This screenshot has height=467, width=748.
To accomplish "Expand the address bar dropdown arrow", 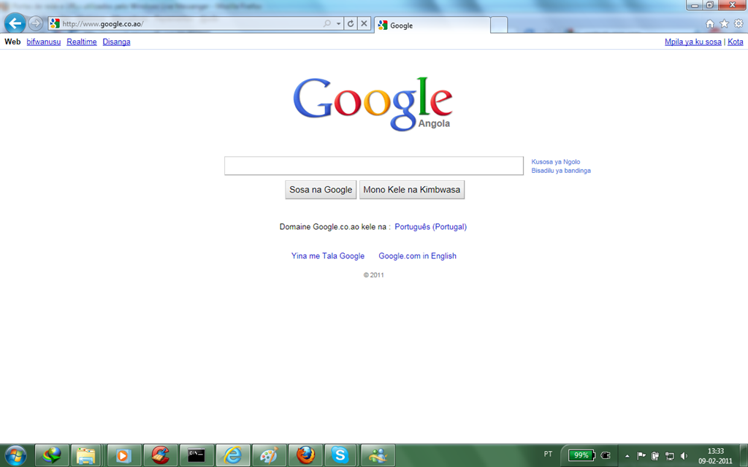I will (338, 23).
